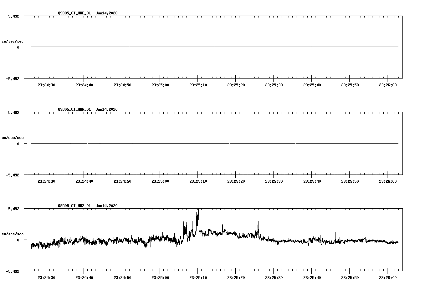The width and height of the screenshot is (425, 289).
Task: Click 23:24:30 on the HNN plot axis
Action: 46,181
